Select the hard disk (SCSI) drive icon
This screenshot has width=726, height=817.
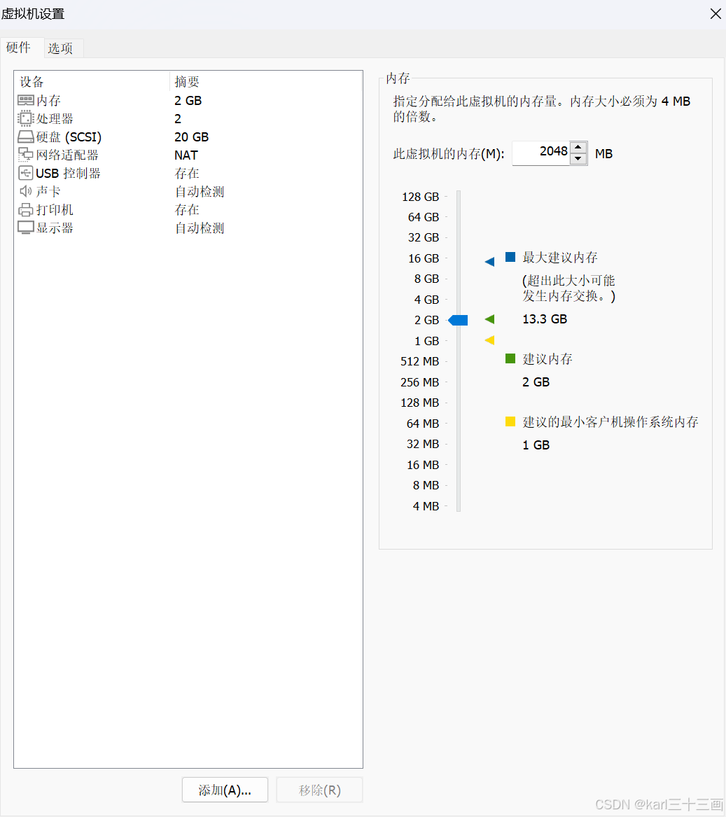coord(25,137)
